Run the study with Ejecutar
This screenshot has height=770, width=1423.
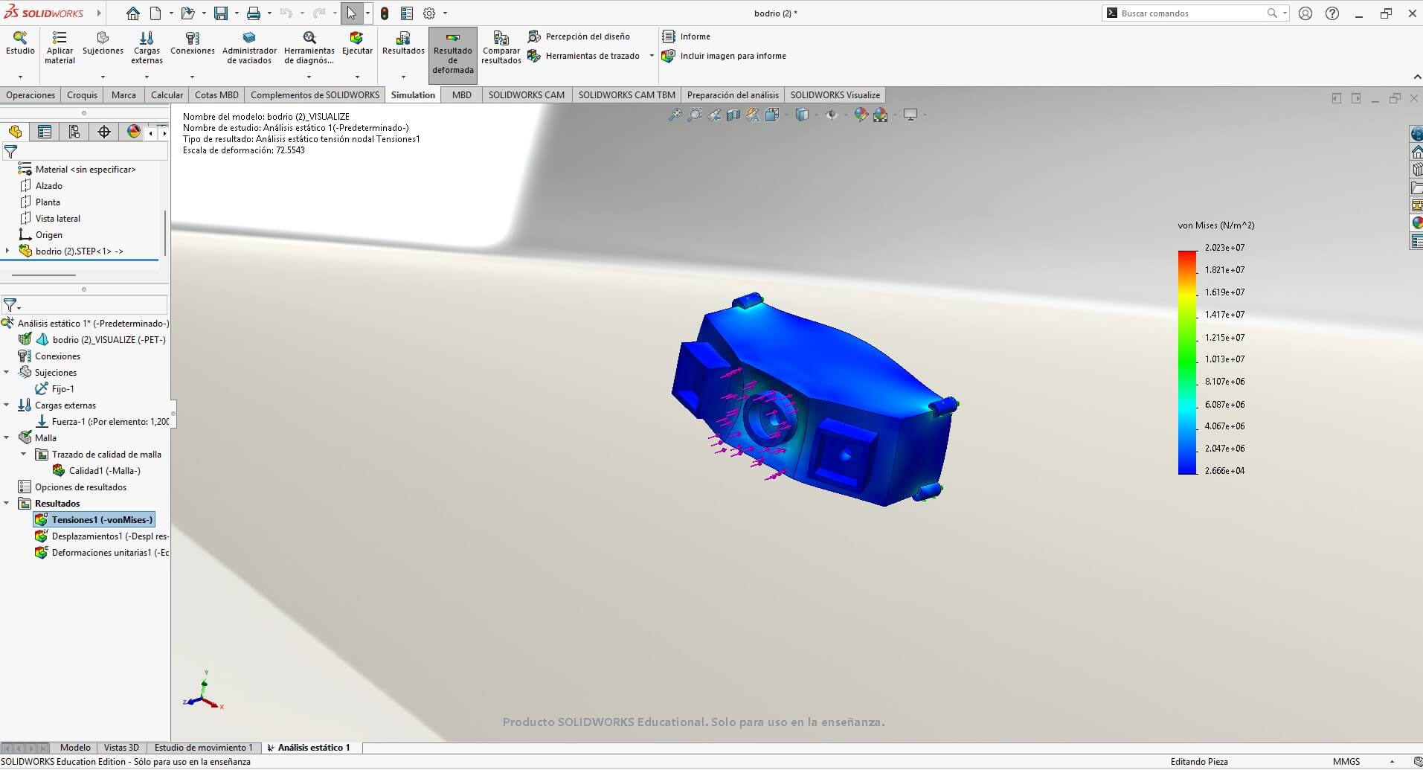(357, 43)
